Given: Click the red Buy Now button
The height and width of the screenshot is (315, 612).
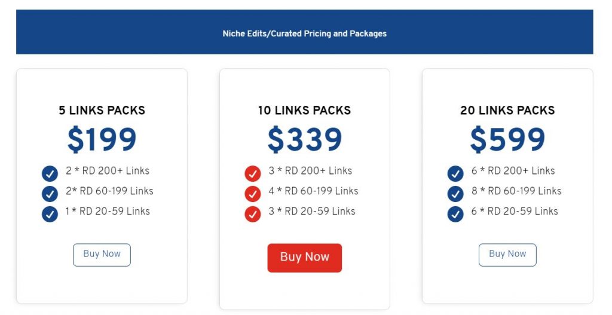Looking at the screenshot, I should pos(304,258).
